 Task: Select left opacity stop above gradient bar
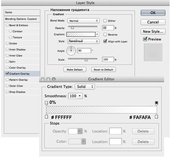46,103
